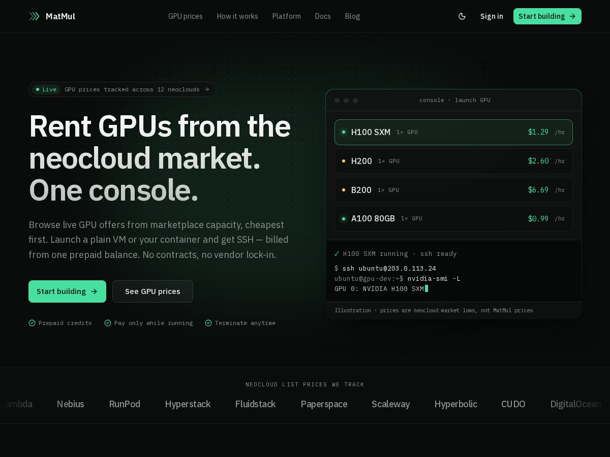Open the How it works nav item

point(237,16)
